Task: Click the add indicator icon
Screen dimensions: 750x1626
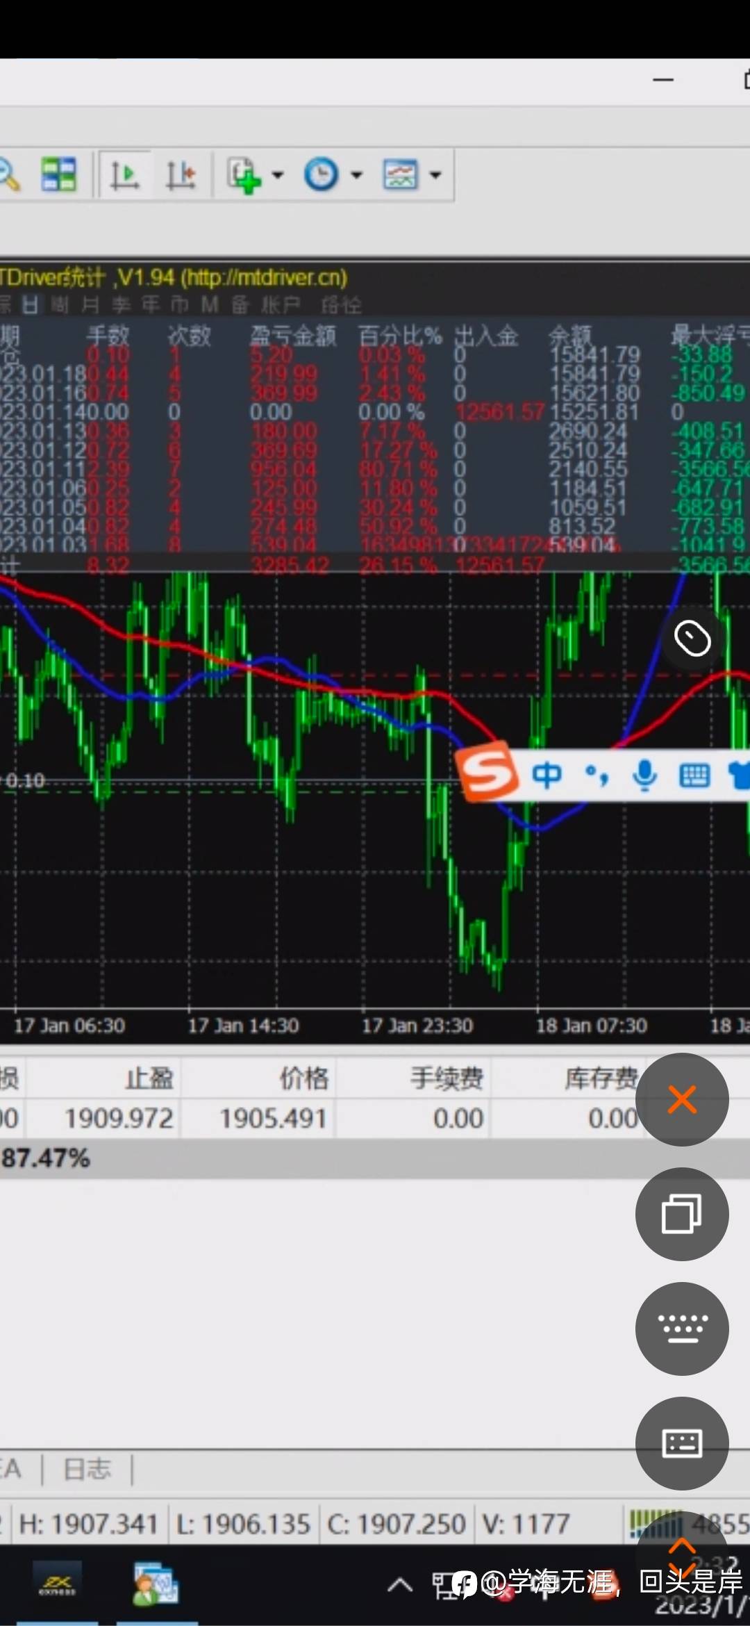Action: pos(244,174)
